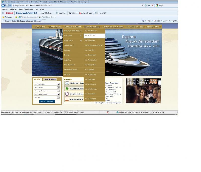The image size is (201, 172).
Task: Open the Bestand menu
Action: (x=5, y=9)
